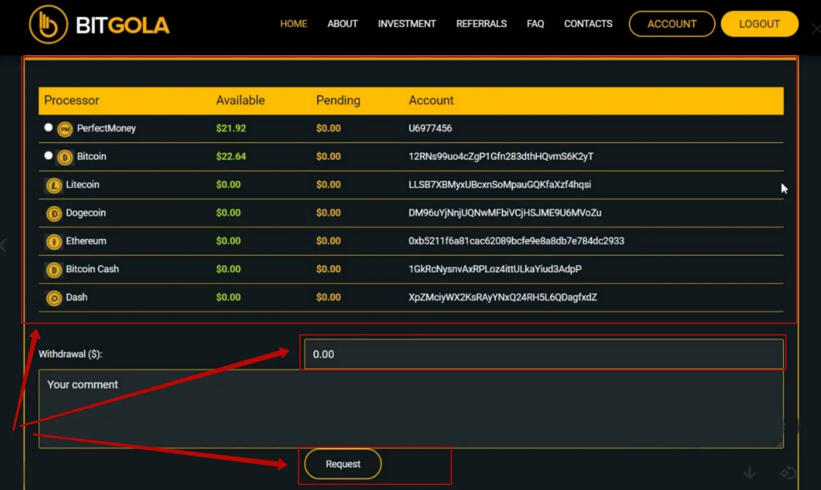
Task: Click the Withdrawal ($): label
Action: coord(70,354)
